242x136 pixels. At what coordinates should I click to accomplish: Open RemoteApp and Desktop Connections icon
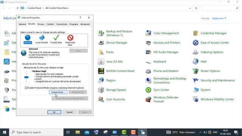pyautogui.click(x=148, y=80)
